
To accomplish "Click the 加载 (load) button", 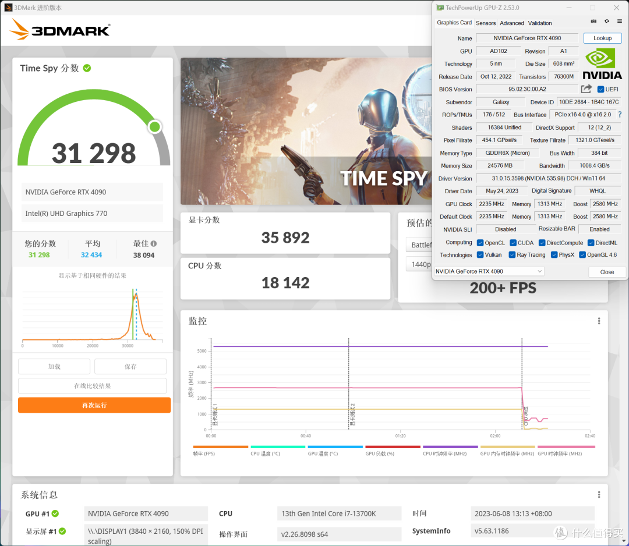I will [54, 366].
